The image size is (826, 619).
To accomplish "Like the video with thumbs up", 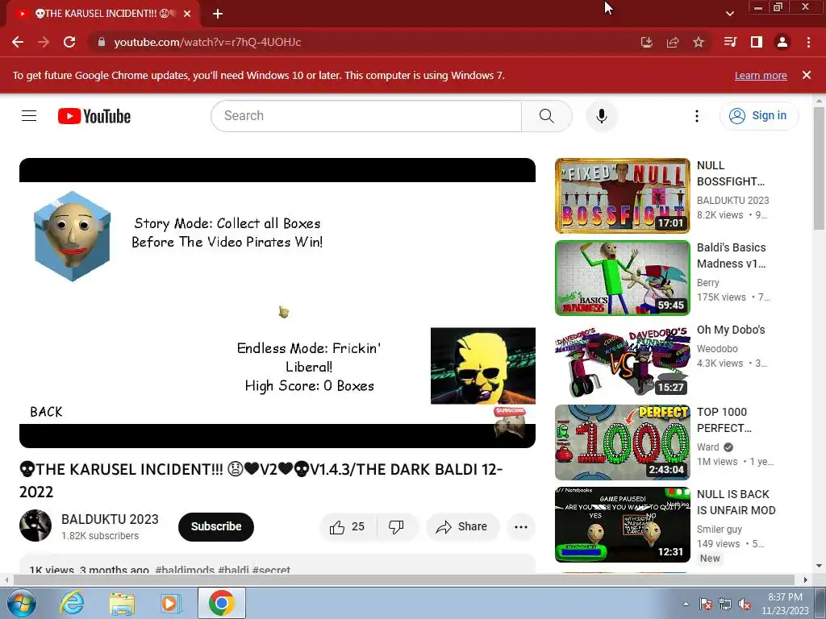I will pyautogui.click(x=347, y=526).
